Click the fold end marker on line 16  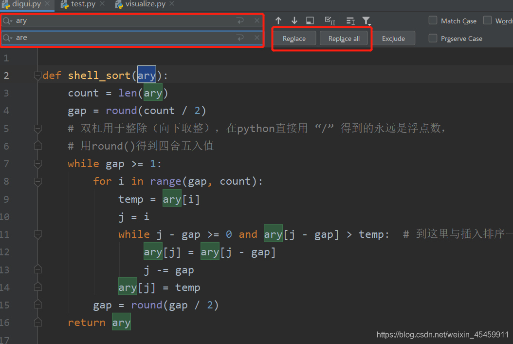[37, 323]
